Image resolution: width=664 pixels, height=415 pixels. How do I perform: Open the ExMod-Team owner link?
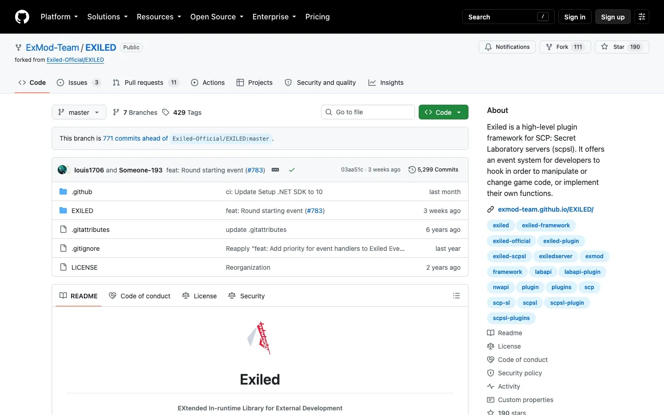[53, 47]
